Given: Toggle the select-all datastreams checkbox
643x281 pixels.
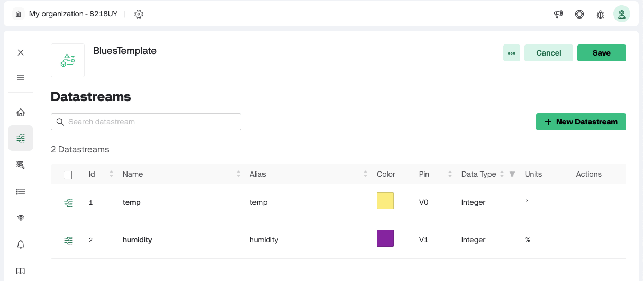Looking at the screenshot, I should pyautogui.click(x=68, y=175).
